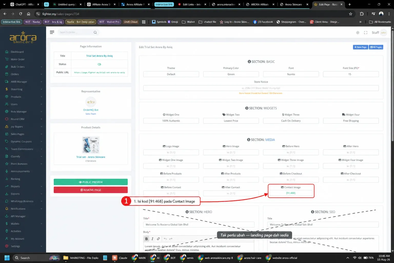394x263 pixels.
Task: Click the Bold button in the Body editor
Action: (146, 239)
